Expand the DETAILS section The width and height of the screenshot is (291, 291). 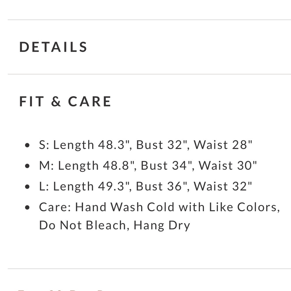click(53, 47)
